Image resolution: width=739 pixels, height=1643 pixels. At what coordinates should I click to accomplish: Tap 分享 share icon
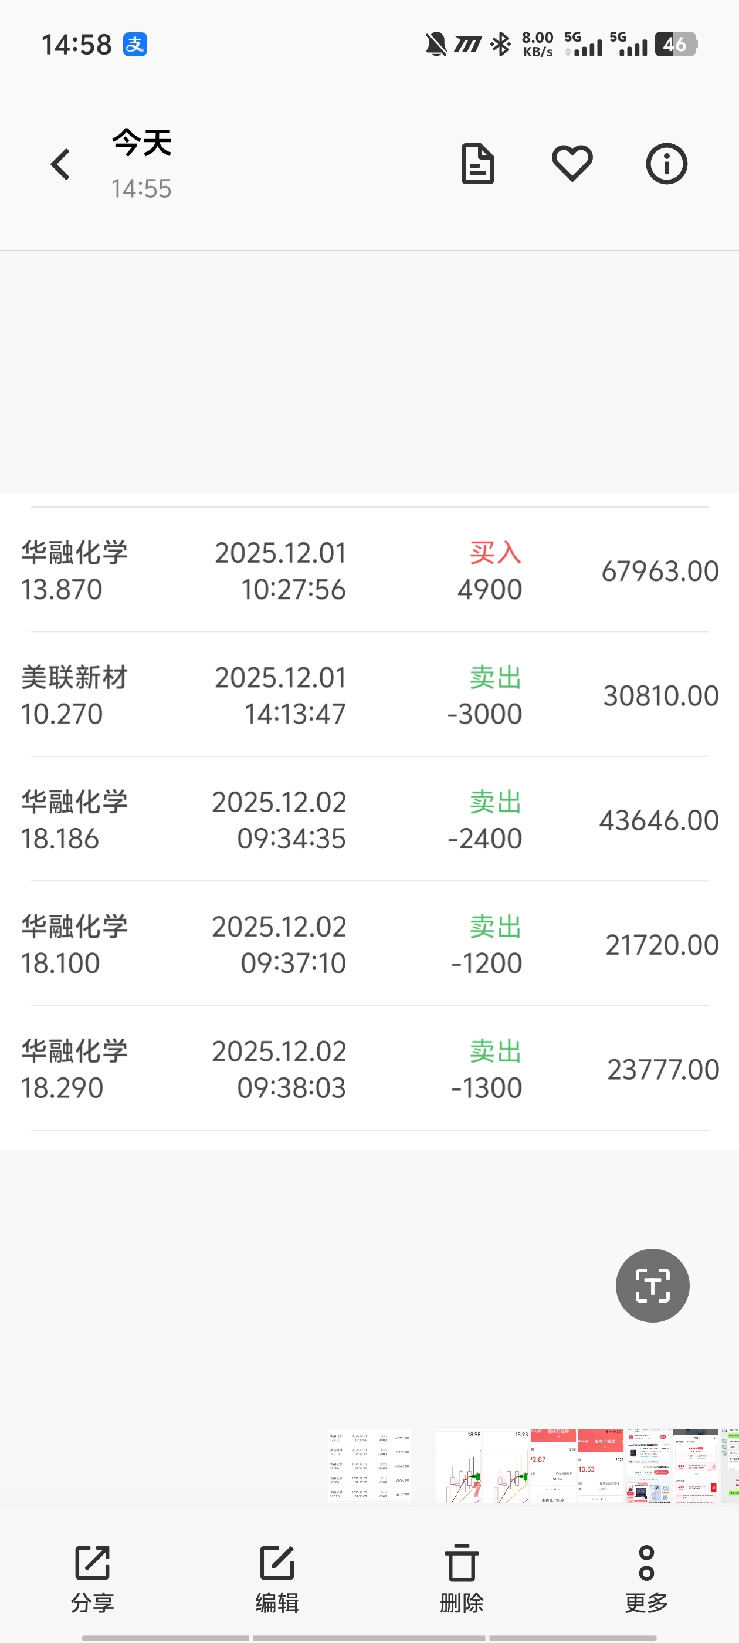93,1576
